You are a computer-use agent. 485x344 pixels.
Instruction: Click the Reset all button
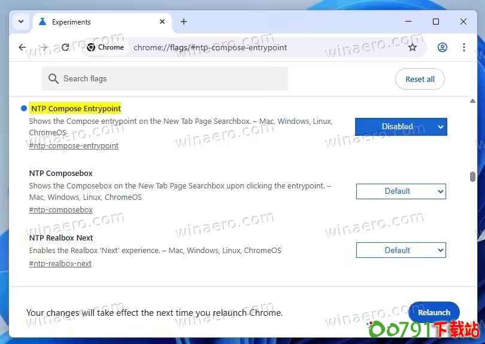[420, 79]
